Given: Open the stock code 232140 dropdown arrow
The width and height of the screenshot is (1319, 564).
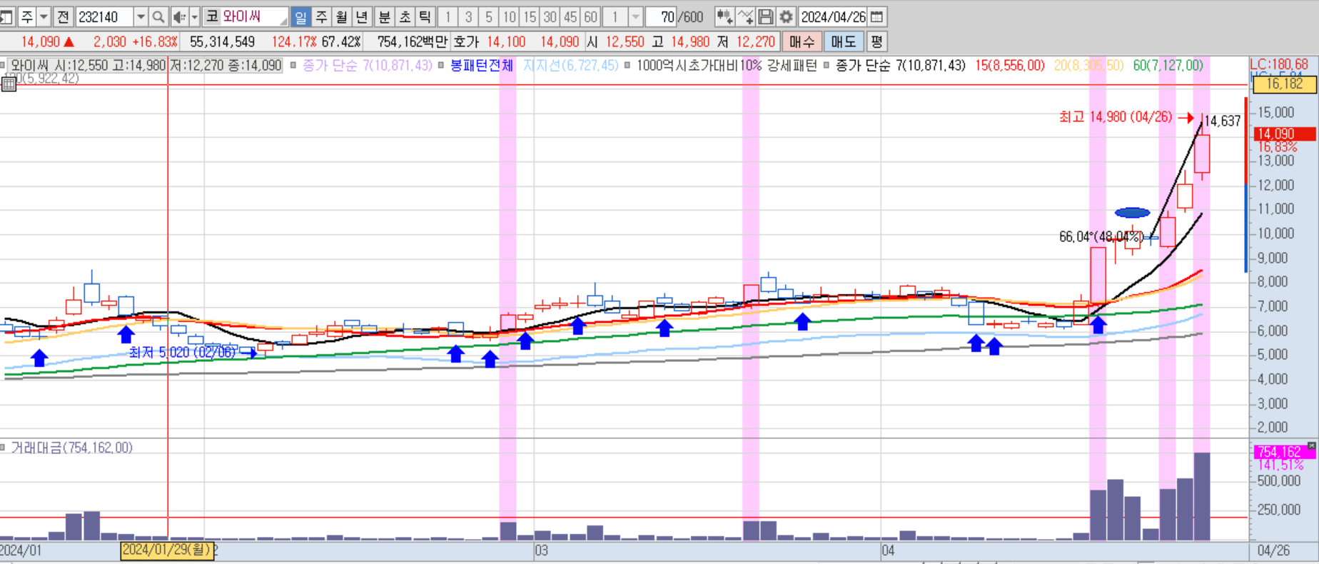Looking at the screenshot, I should (x=141, y=16).
